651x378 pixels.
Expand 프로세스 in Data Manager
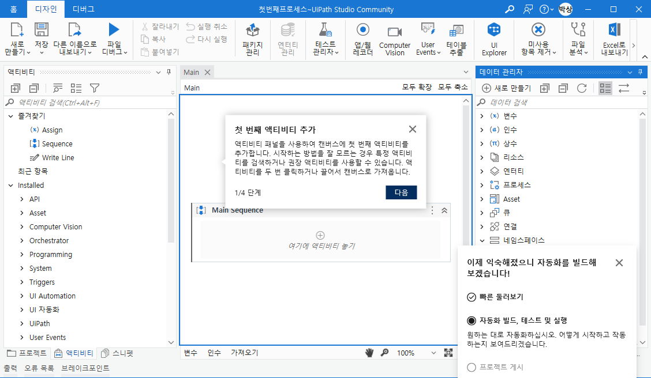coord(482,186)
